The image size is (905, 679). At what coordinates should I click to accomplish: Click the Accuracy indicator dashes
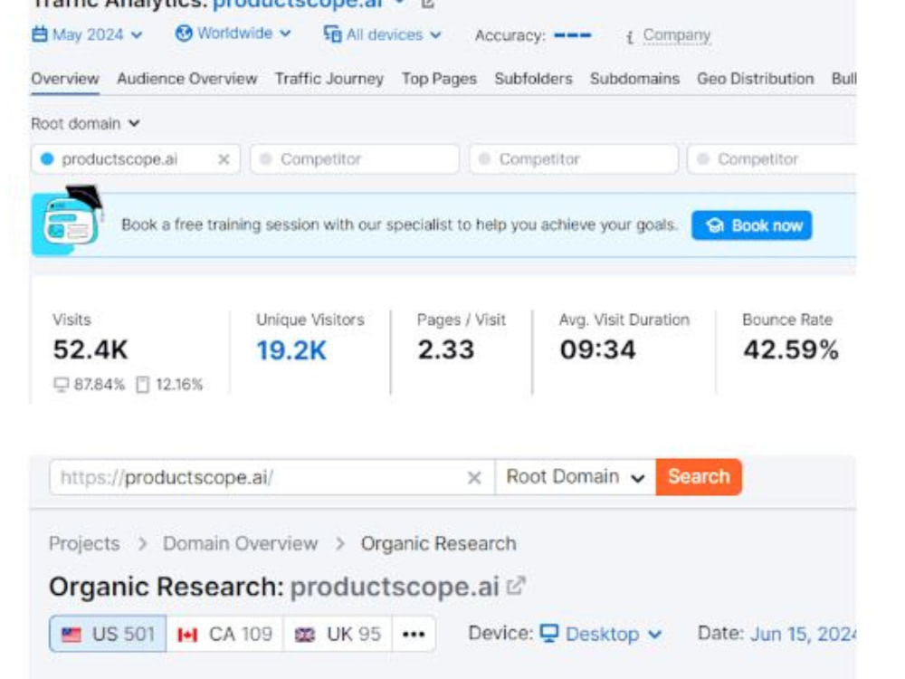tap(573, 35)
